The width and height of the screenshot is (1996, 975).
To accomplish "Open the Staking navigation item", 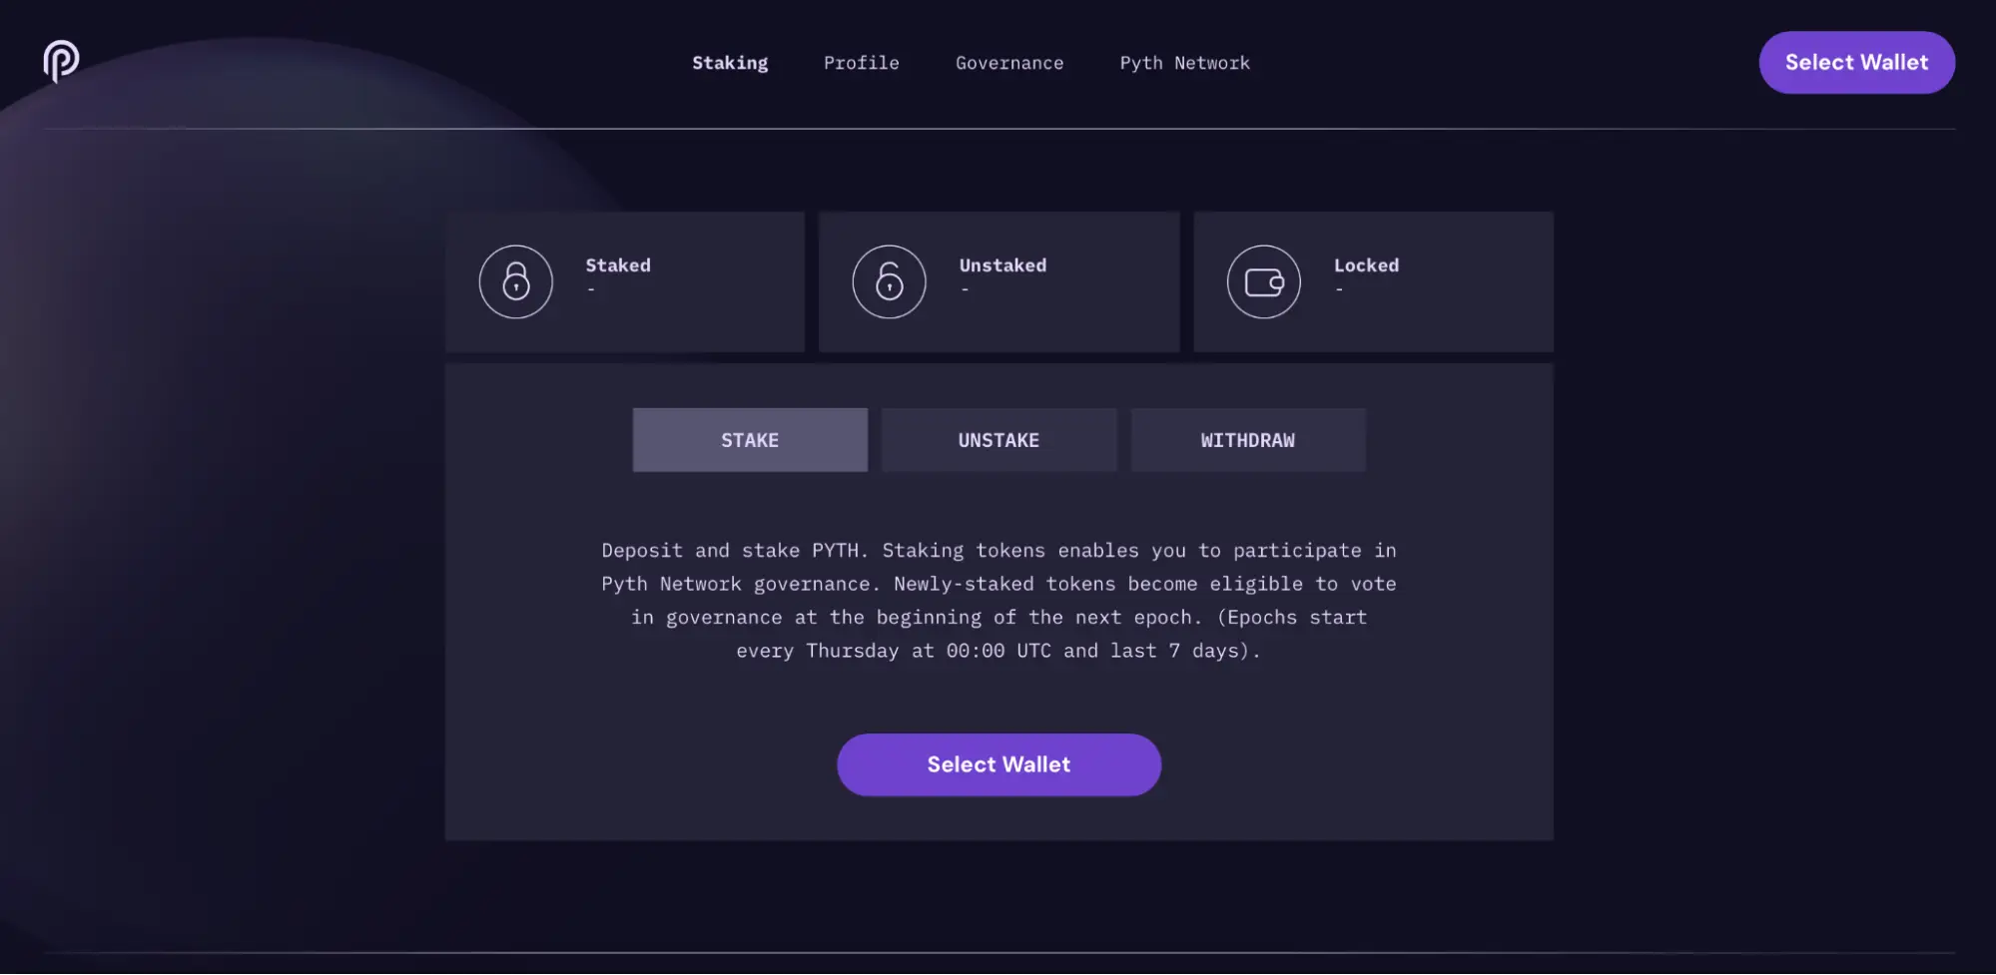I will pos(730,63).
